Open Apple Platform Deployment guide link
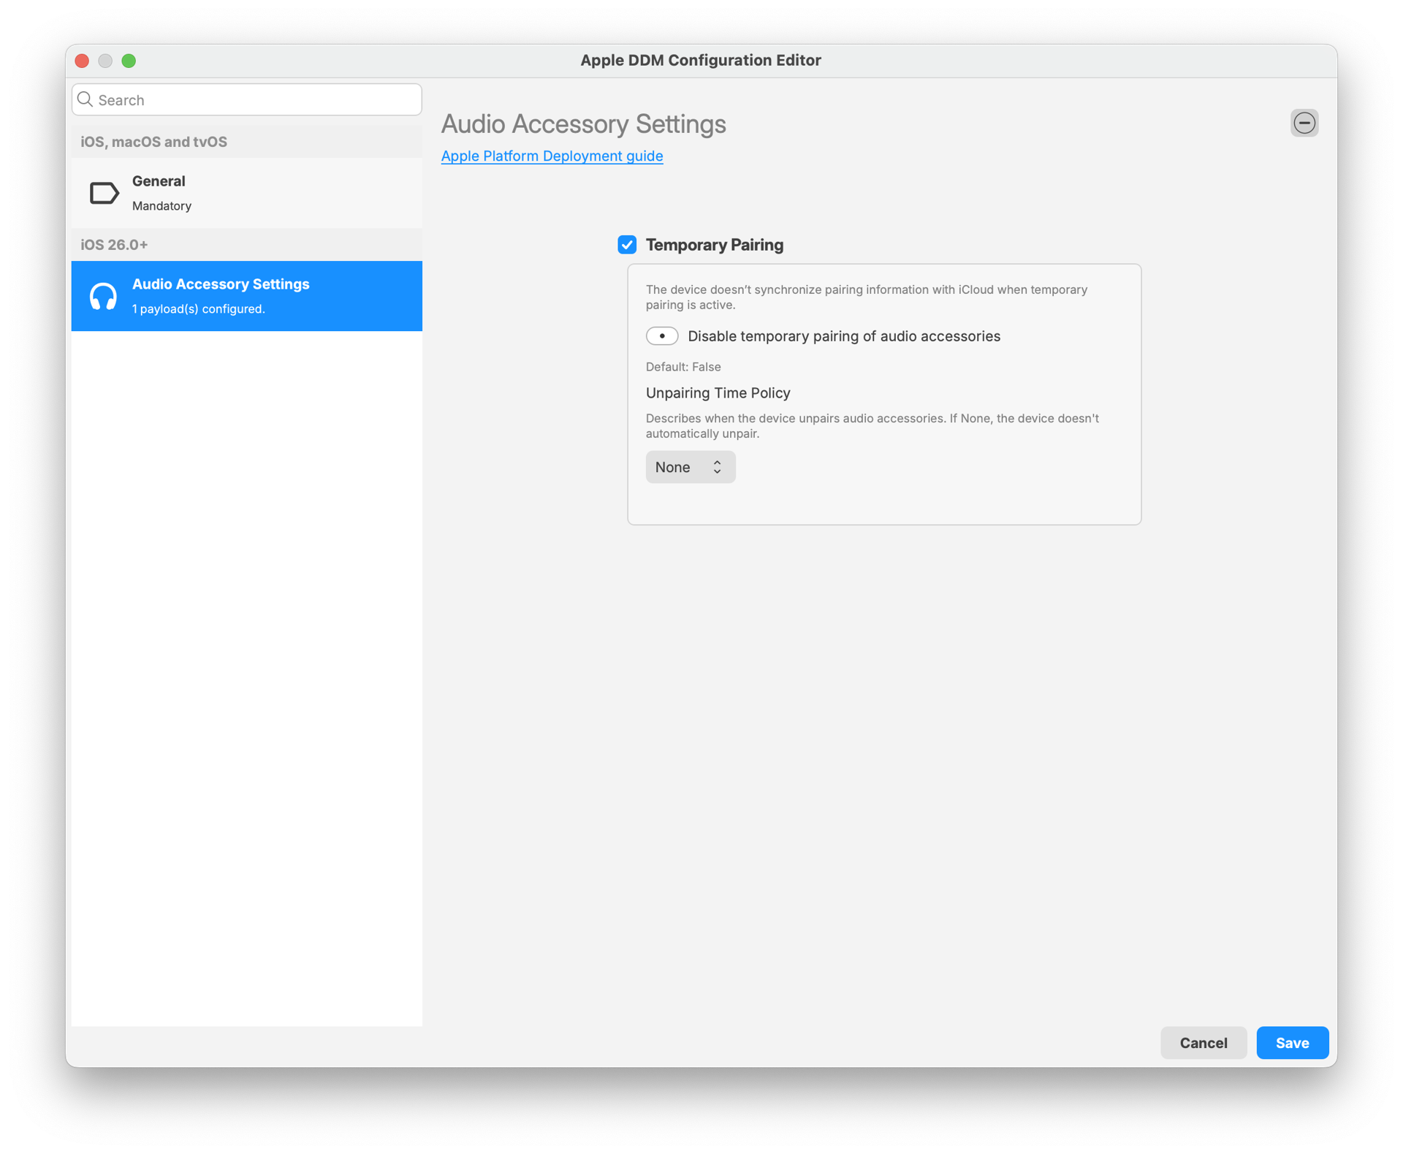The height and width of the screenshot is (1154, 1403). click(552, 156)
